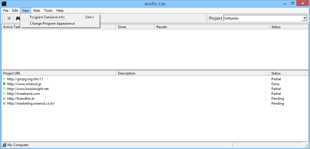The image size is (310, 149).
Task: Click the Partial status of tweetrend.com
Action: click(x=276, y=93)
